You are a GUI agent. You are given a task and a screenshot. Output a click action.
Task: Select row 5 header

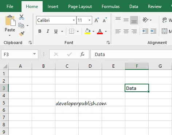point(4,103)
